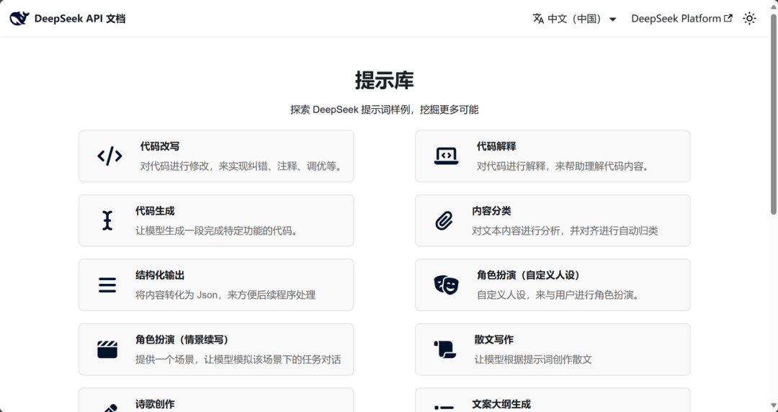Open the 代码解释 prompt card title
Viewport: 778px width, 412px height.
coord(496,146)
